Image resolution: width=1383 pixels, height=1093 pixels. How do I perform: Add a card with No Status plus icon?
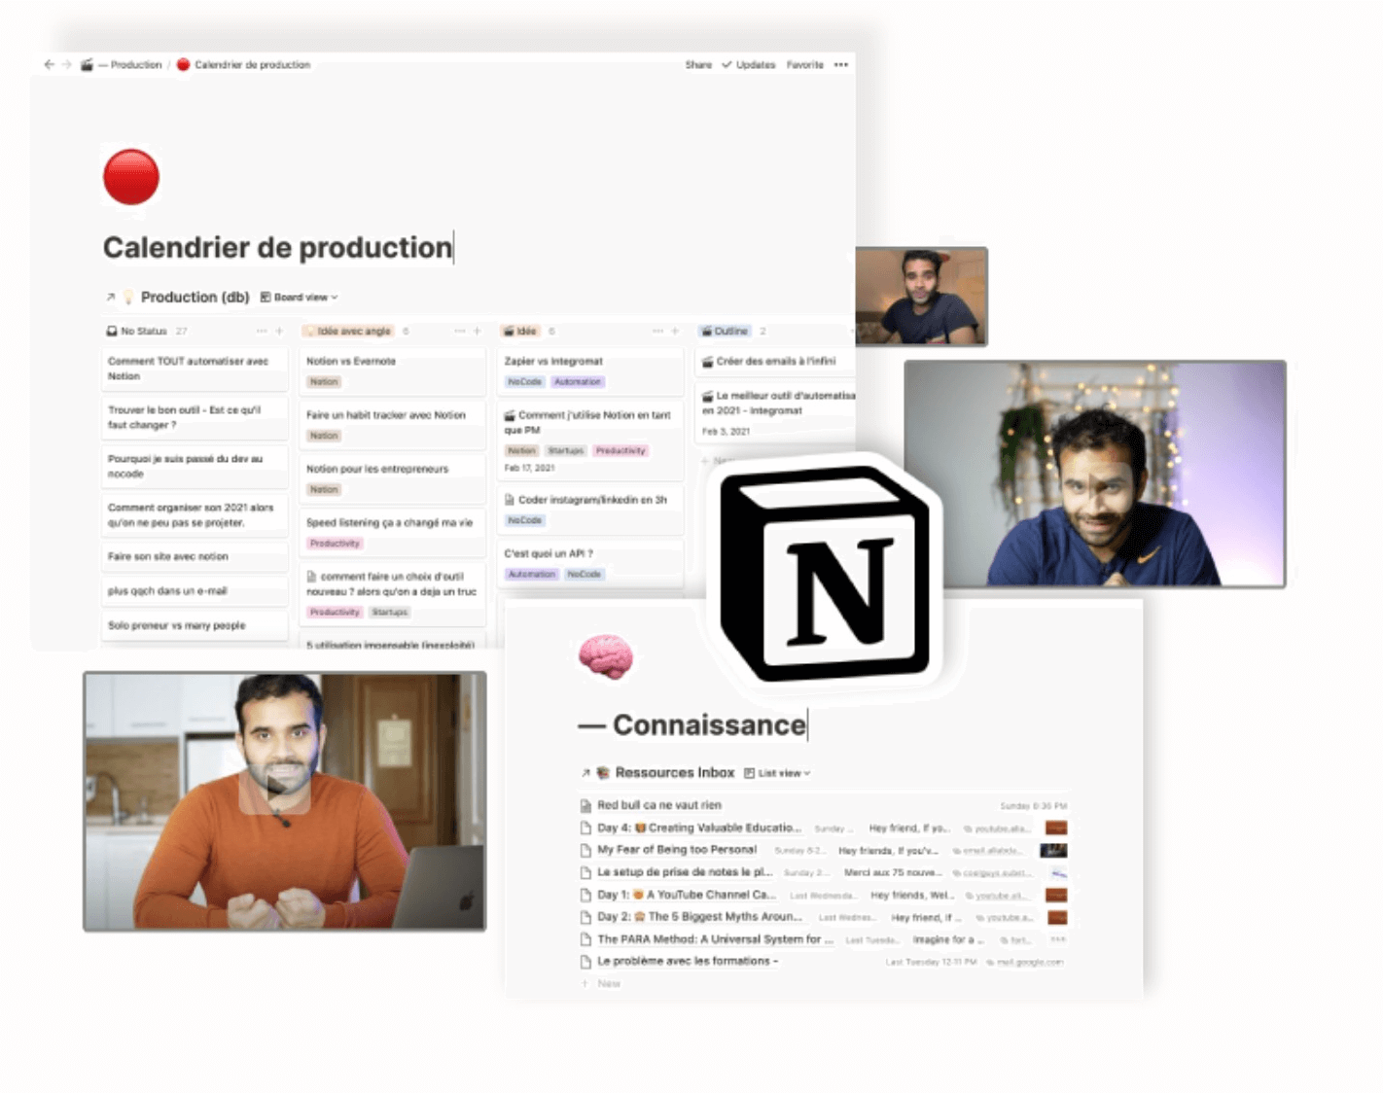pos(279,331)
